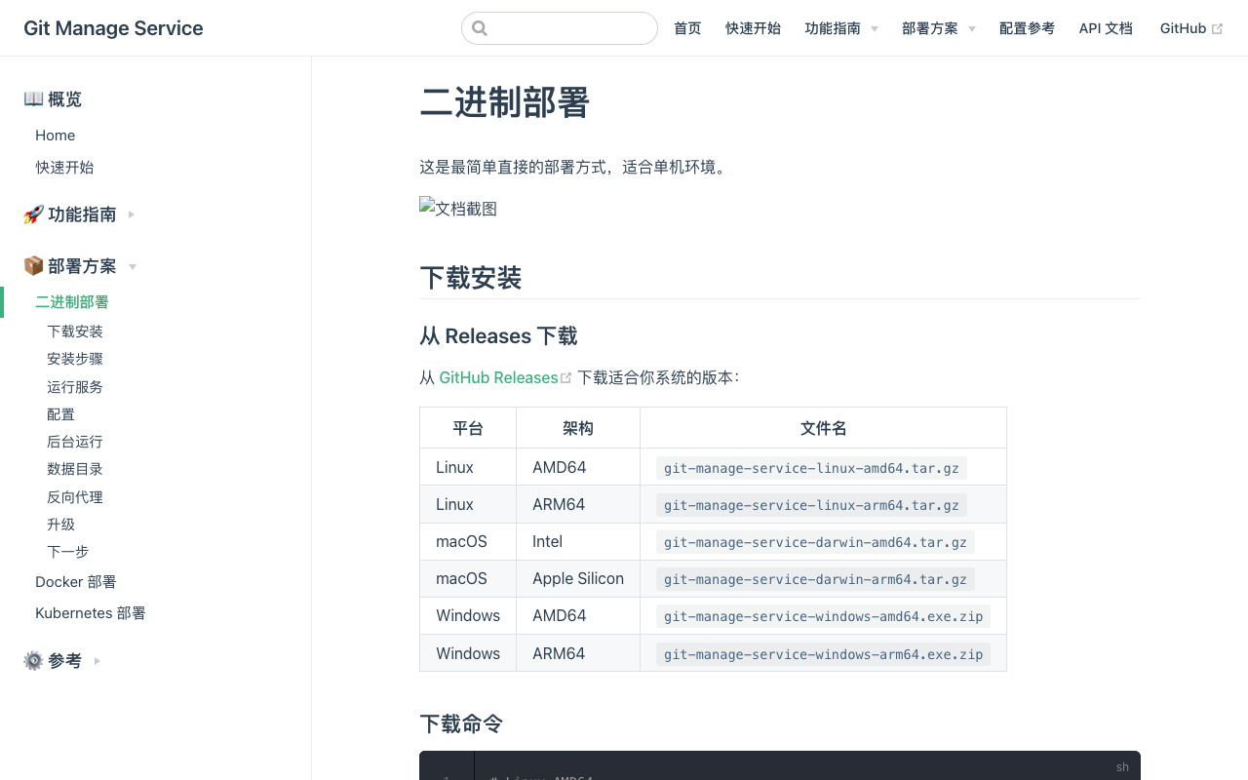
Task: Click the broken 文档截图 image placeholder
Action: click(457, 208)
